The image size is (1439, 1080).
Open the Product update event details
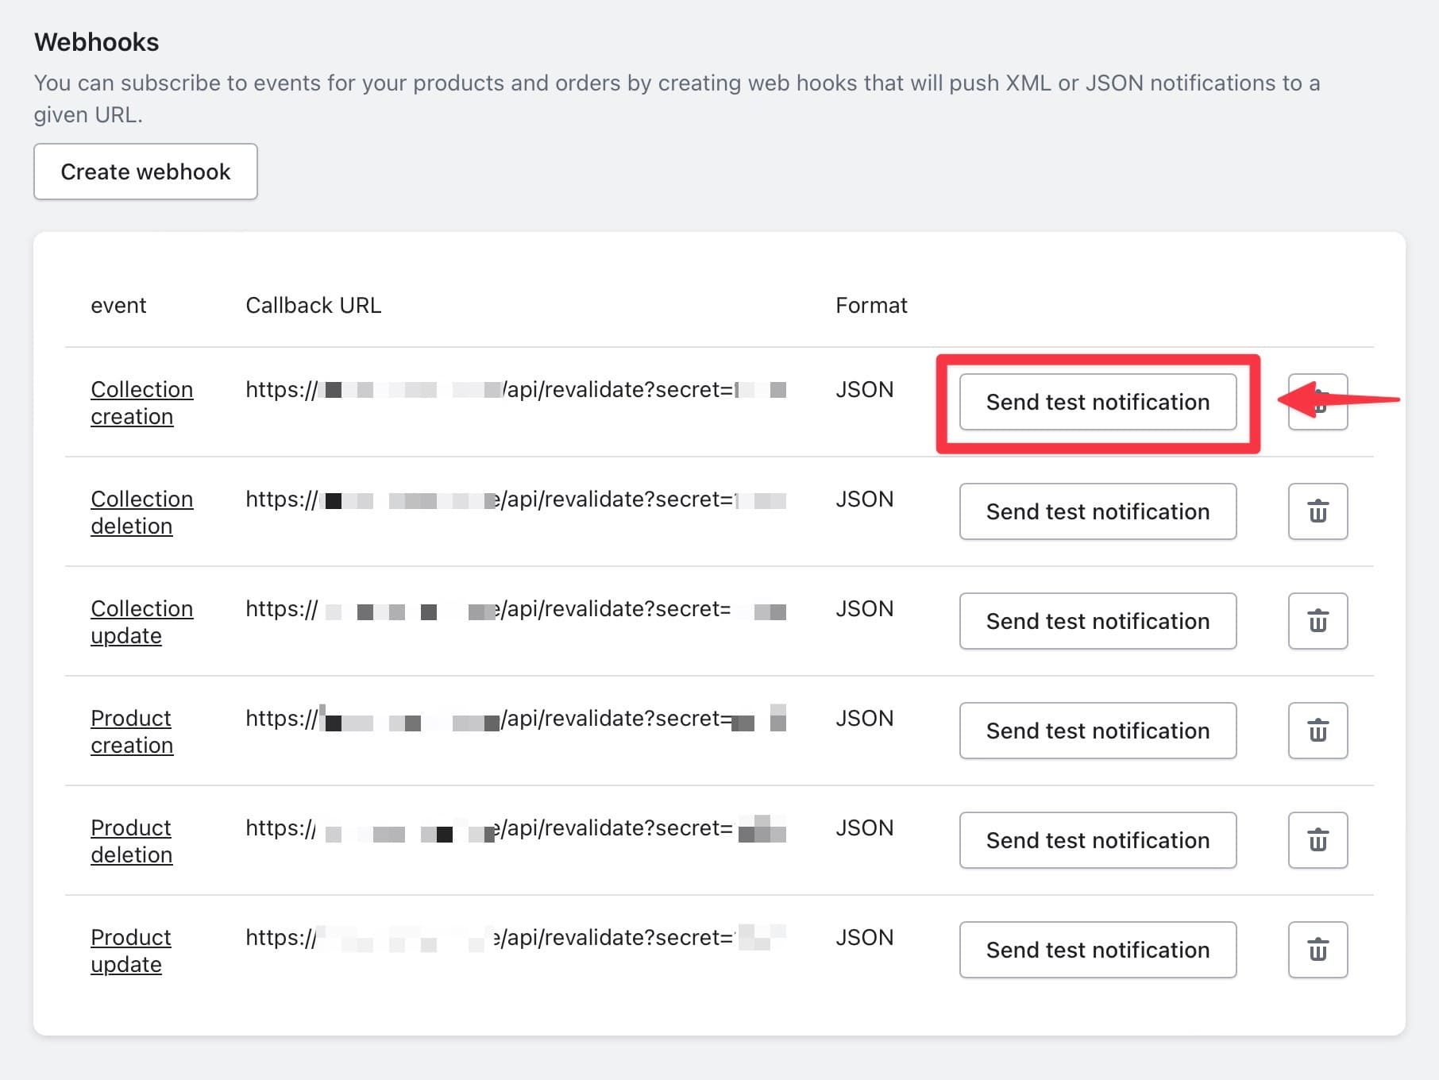131,950
